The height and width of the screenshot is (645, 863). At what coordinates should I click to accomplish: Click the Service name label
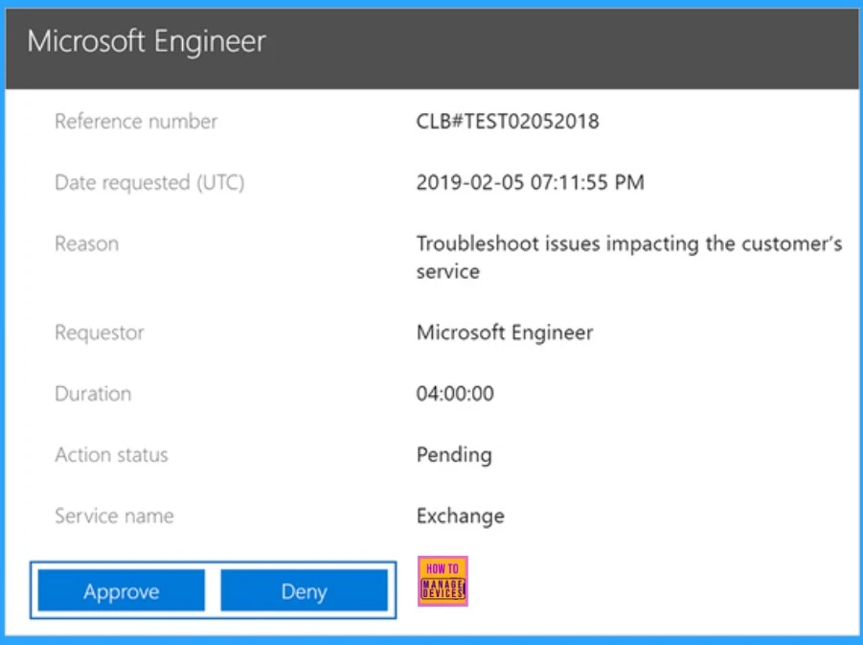(x=114, y=517)
